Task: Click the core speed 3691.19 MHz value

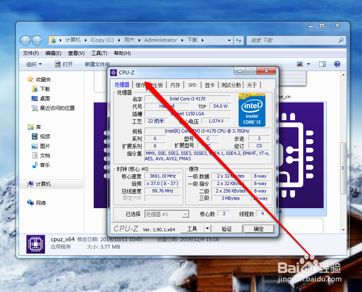Action: pos(163,176)
